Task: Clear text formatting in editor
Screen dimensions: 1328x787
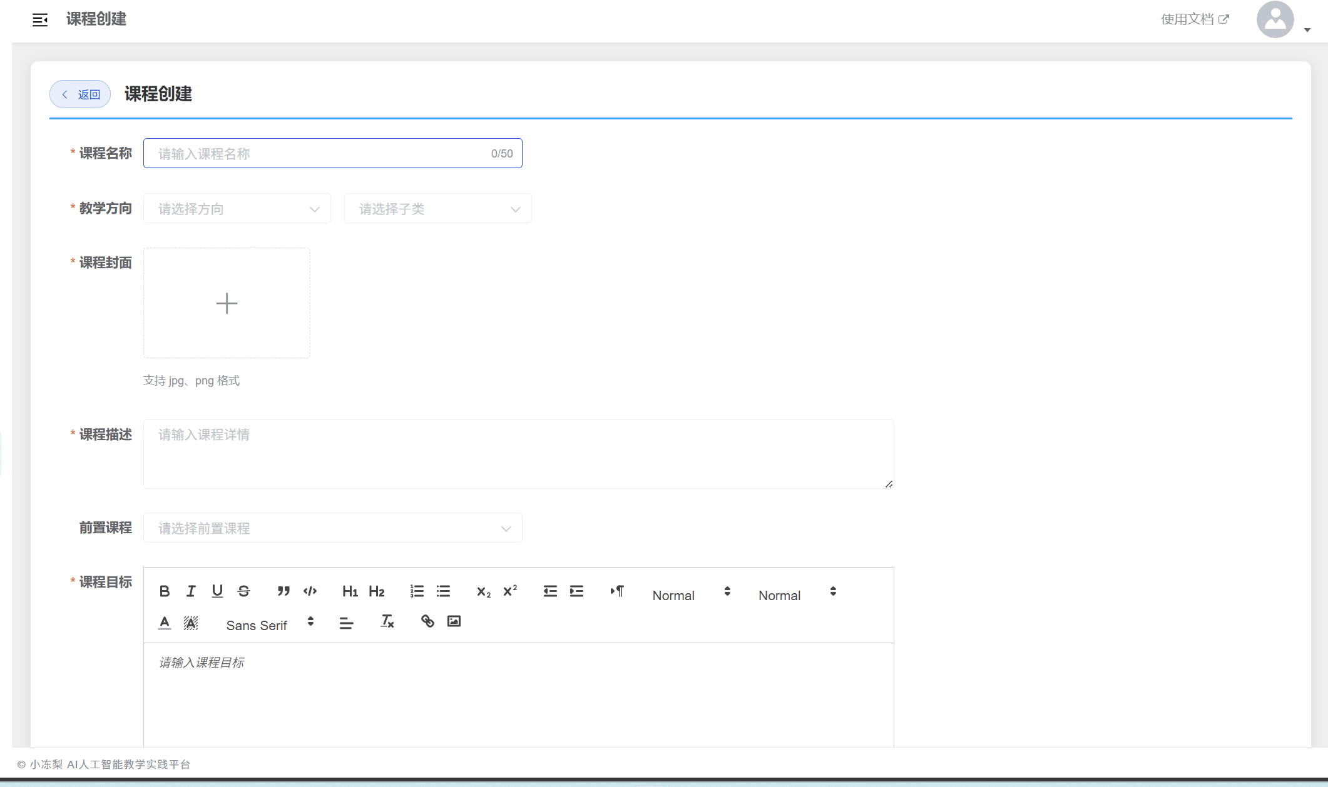Action: (x=387, y=621)
